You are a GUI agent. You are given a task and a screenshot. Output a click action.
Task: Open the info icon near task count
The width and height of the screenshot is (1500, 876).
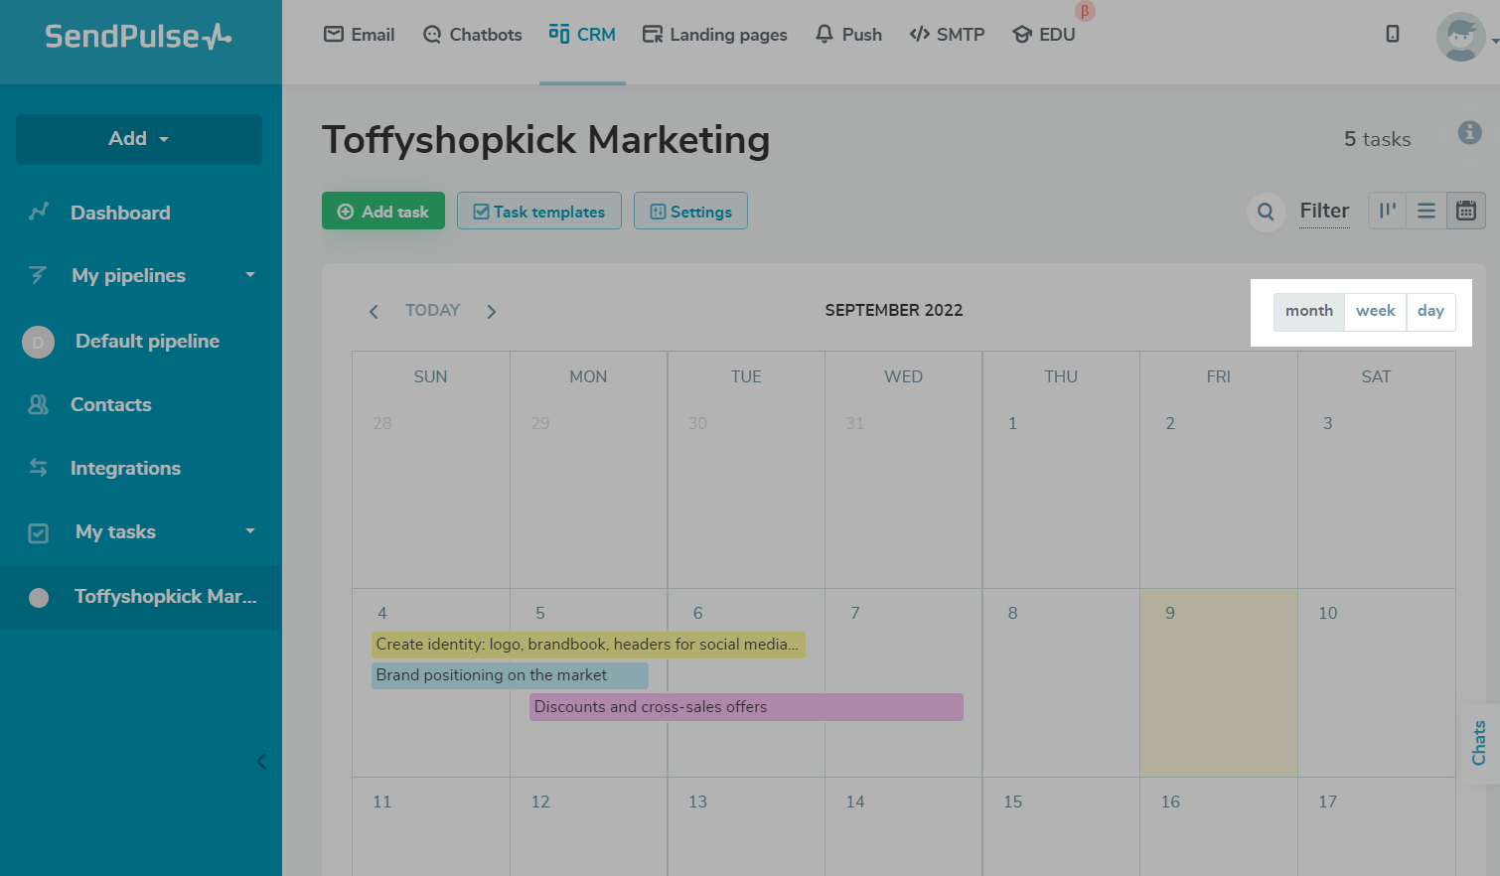(1470, 132)
